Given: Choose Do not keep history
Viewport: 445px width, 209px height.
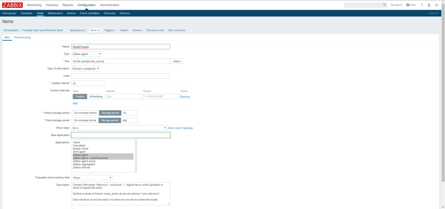Looking at the screenshot, I should point(85,113).
